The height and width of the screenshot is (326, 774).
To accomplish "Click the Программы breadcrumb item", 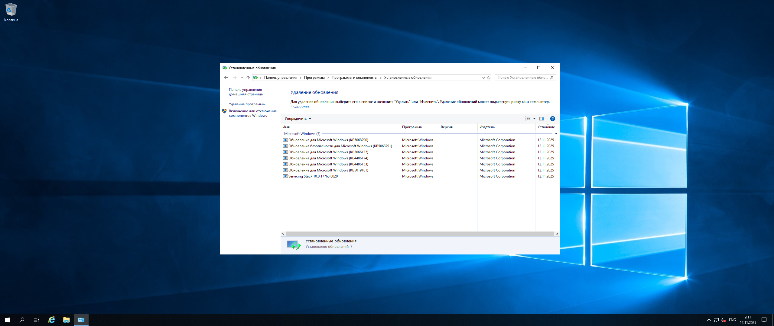I will [314, 78].
